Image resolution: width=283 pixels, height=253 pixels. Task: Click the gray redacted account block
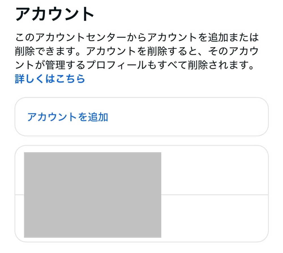[93, 195]
